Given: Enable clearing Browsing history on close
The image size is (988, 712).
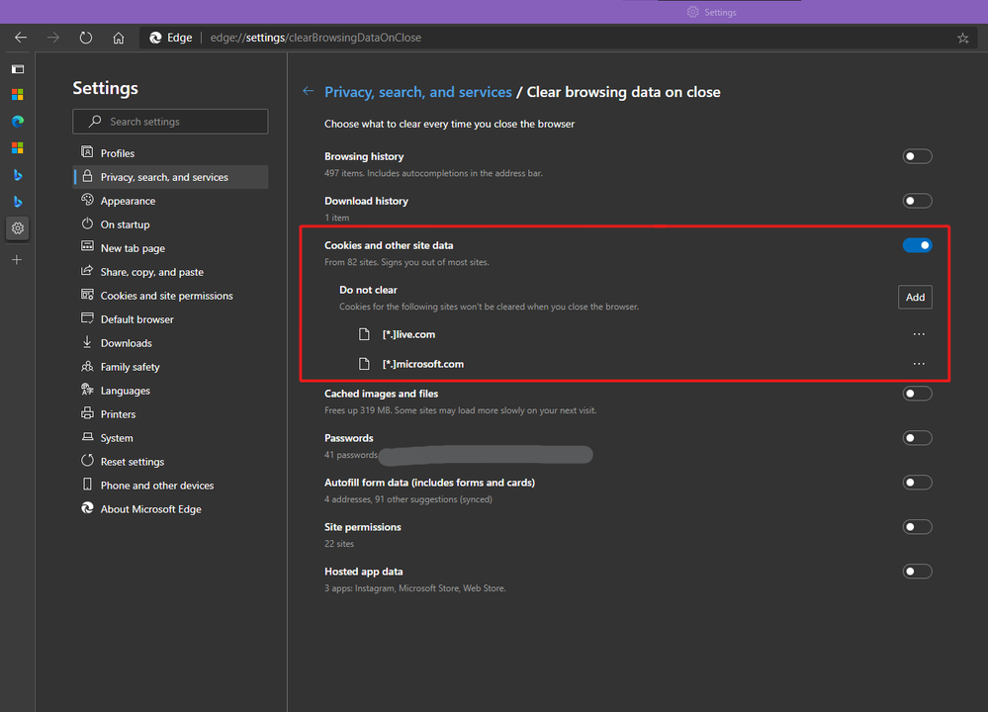Looking at the screenshot, I should (x=917, y=156).
